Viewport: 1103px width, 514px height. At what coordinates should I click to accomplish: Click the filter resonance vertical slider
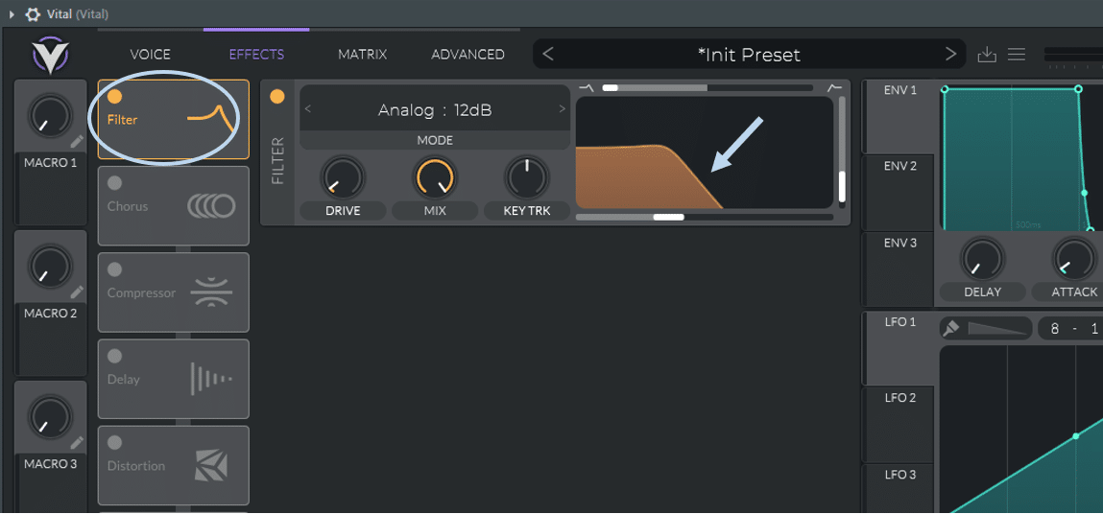tap(842, 152)
